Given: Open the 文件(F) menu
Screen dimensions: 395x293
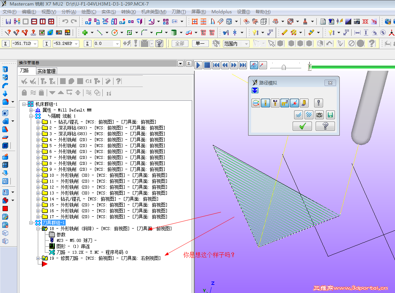Looking at the screenshot, I should (x=9, y=12).
